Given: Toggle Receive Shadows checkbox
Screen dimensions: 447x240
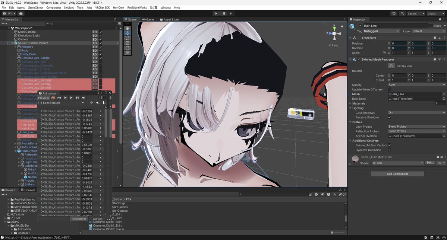Looking at the screenshot, I should pyautogui.click(x=390, y=117).
